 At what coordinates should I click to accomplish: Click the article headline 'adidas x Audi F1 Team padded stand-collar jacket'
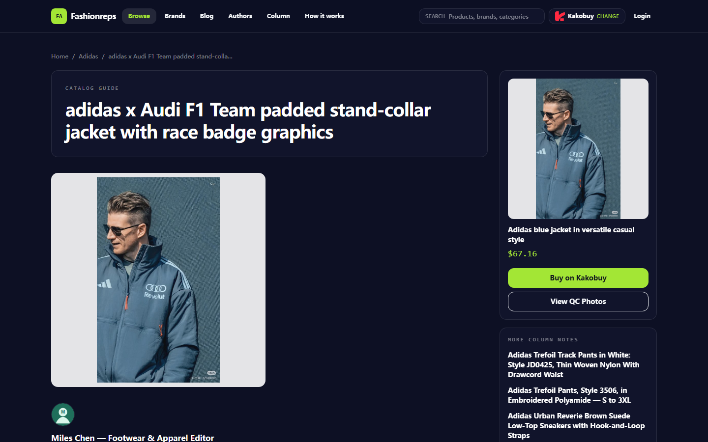click(248, 121)
